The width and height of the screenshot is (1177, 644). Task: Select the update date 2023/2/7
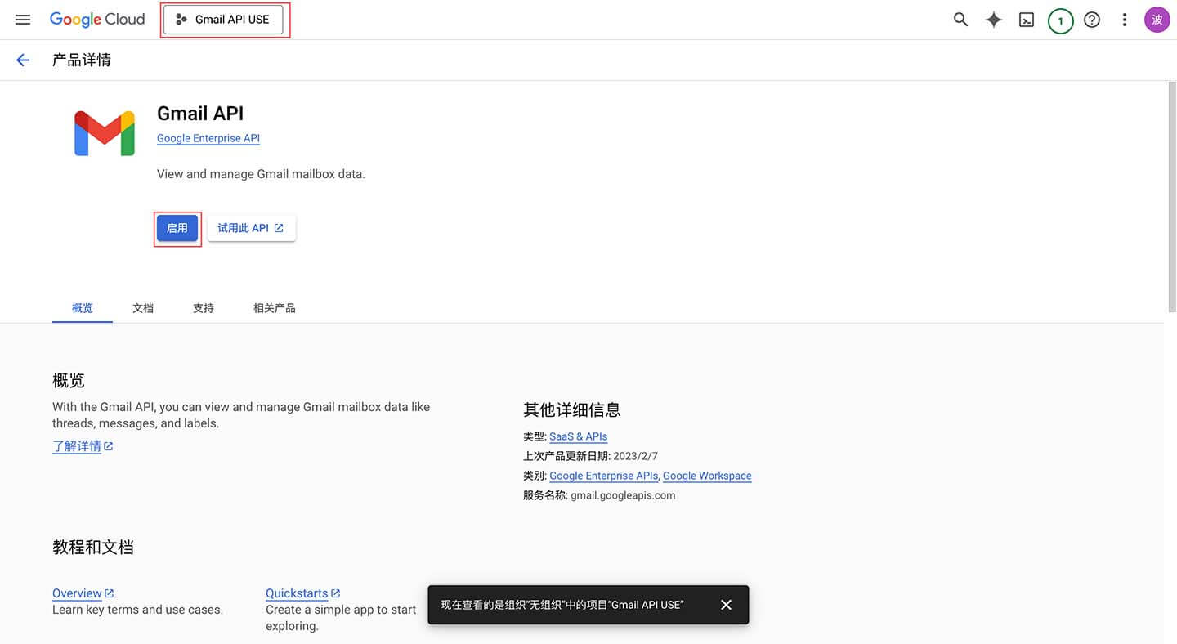pyautogui.click(x=635, y=456)
